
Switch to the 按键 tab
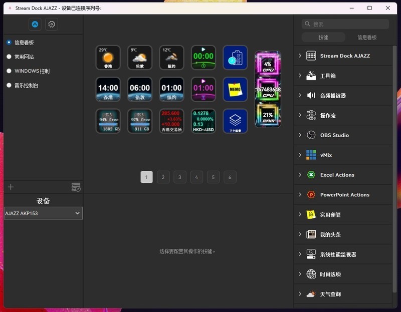click(x=323, y=38)
